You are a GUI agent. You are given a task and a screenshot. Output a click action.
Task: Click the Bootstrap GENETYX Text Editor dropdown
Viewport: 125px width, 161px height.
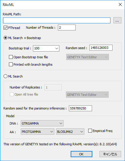coord(88,57)
